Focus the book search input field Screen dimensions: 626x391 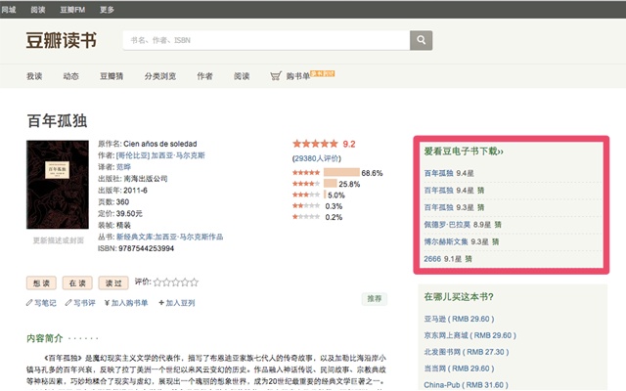[x=266, y=40]
